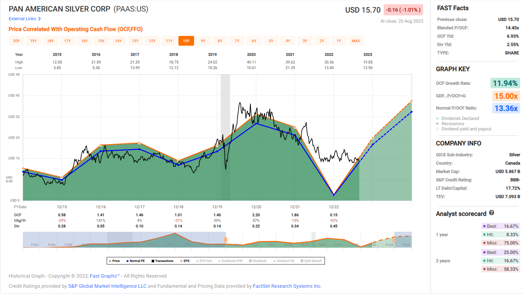Screen dimensions: 523x294
Task: Click the 12/20 OCF value 2.20
Action: tap(256, 215)
